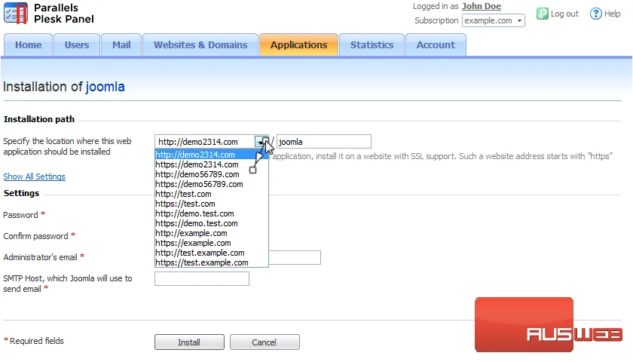Pick http://demo56789.com option
This screenshot has height=362, width=633.
point(212,174)
